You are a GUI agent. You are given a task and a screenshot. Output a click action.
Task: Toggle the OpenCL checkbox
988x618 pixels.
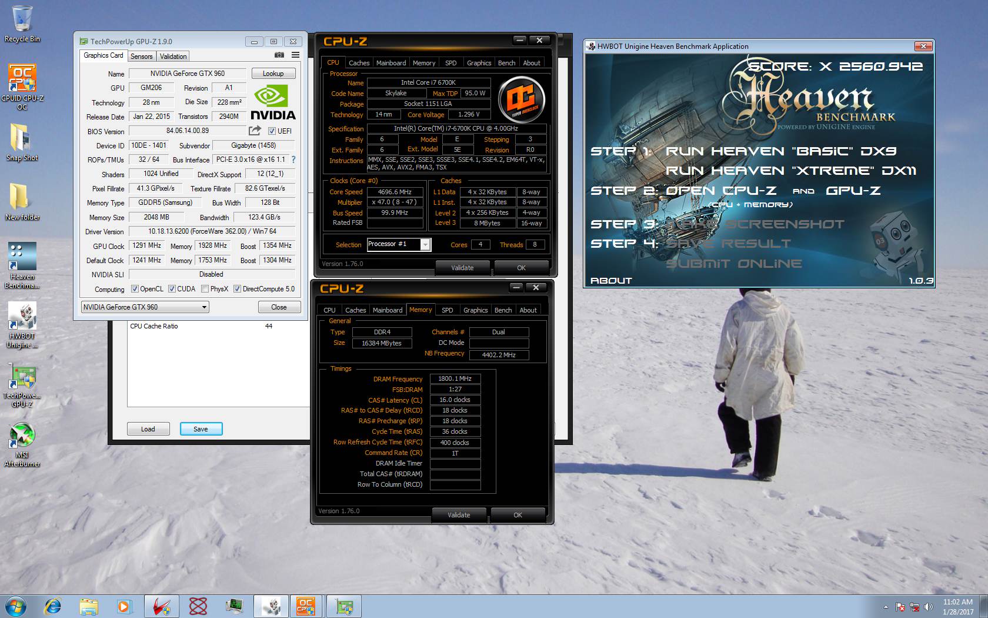(135, 289)
